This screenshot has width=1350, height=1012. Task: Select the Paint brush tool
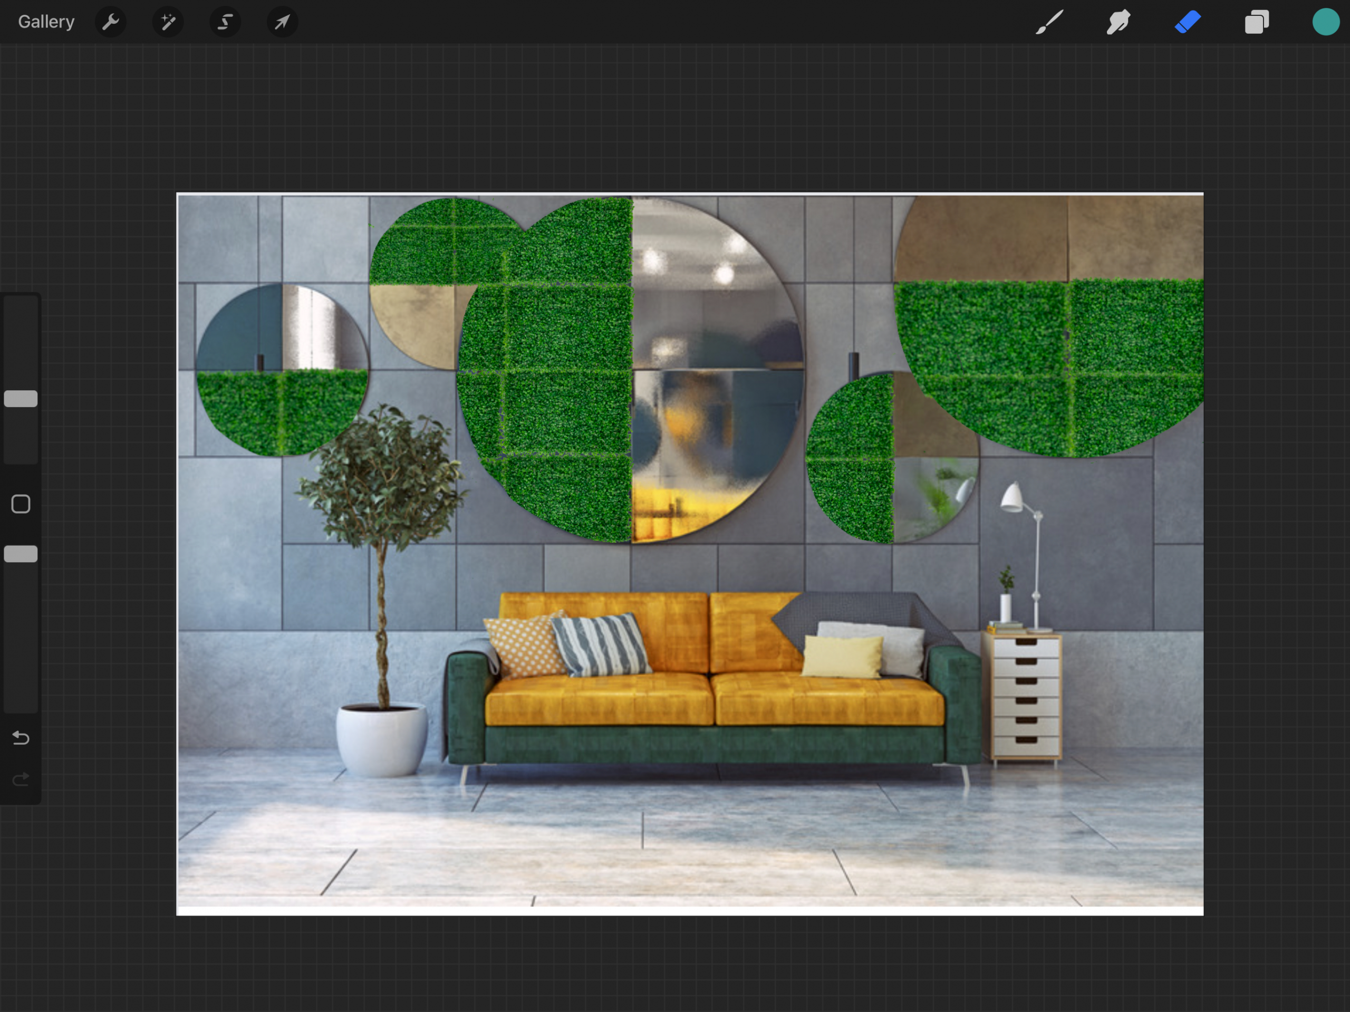tap(1049, 23)
